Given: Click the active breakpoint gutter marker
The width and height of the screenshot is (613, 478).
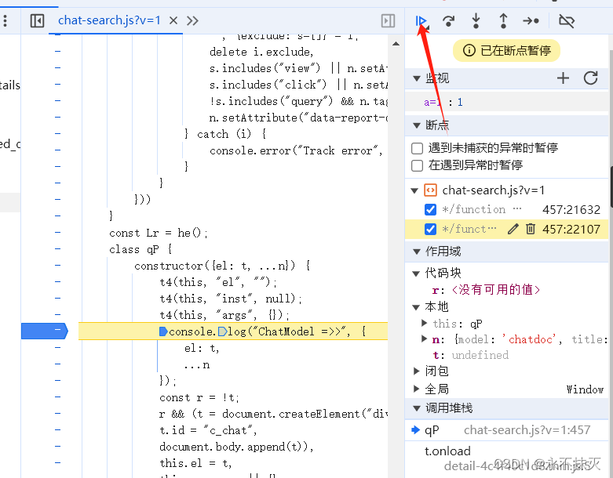Looking at the screenshot, I should click(x=45, y=331).
